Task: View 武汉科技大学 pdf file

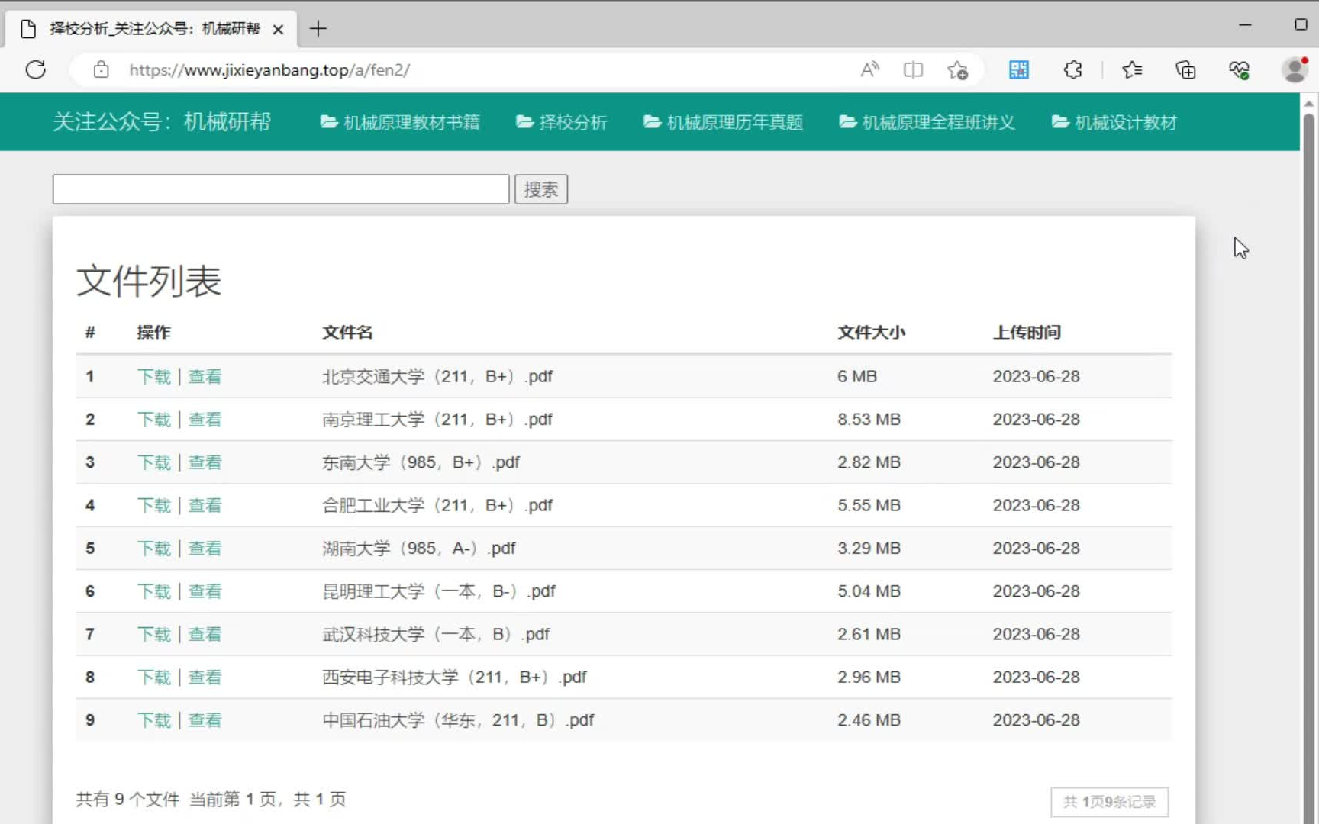Action: (205, 634)
